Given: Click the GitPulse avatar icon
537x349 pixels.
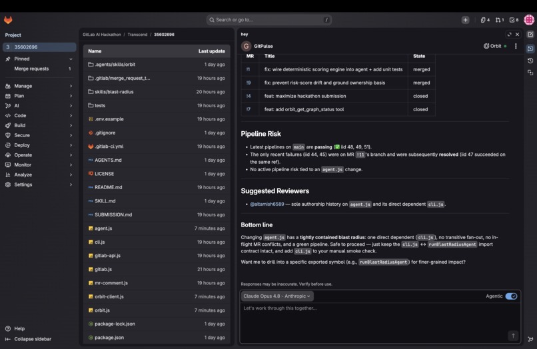Looking at the screenshot, I should point(246,46).
